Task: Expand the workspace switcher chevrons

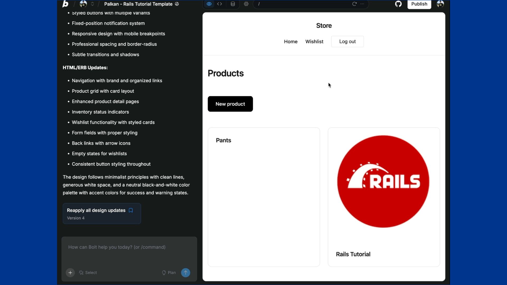Action: 92,4
